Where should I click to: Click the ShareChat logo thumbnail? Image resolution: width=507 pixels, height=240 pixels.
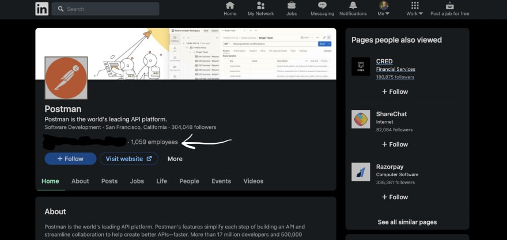pos(361,119)
